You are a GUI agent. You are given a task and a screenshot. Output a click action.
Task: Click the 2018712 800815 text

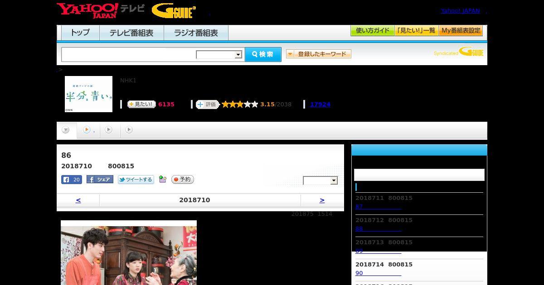384,220
